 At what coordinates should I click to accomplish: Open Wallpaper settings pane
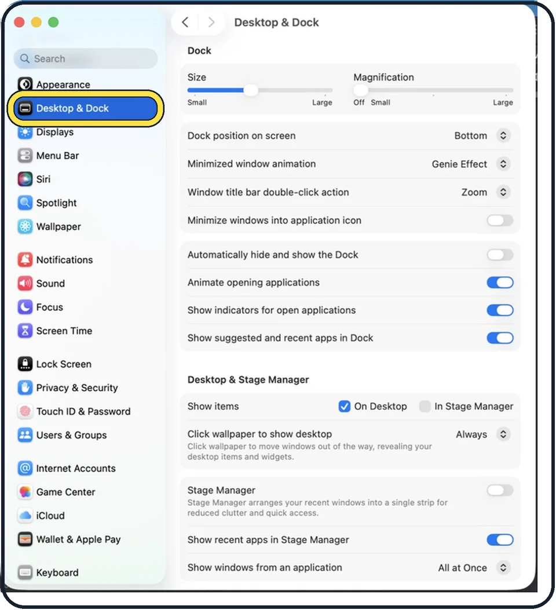[x=58, y=226]
